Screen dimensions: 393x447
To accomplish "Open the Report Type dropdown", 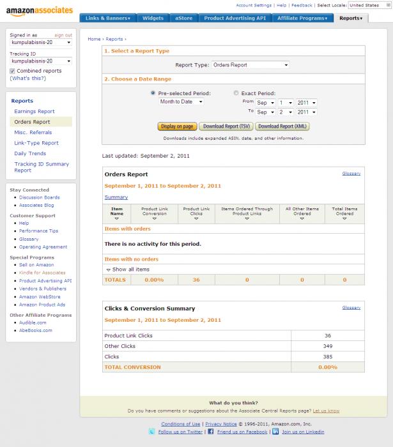I will click(250, 64).
